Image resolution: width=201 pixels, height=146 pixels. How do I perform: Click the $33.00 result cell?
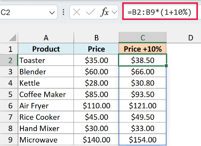143,128
